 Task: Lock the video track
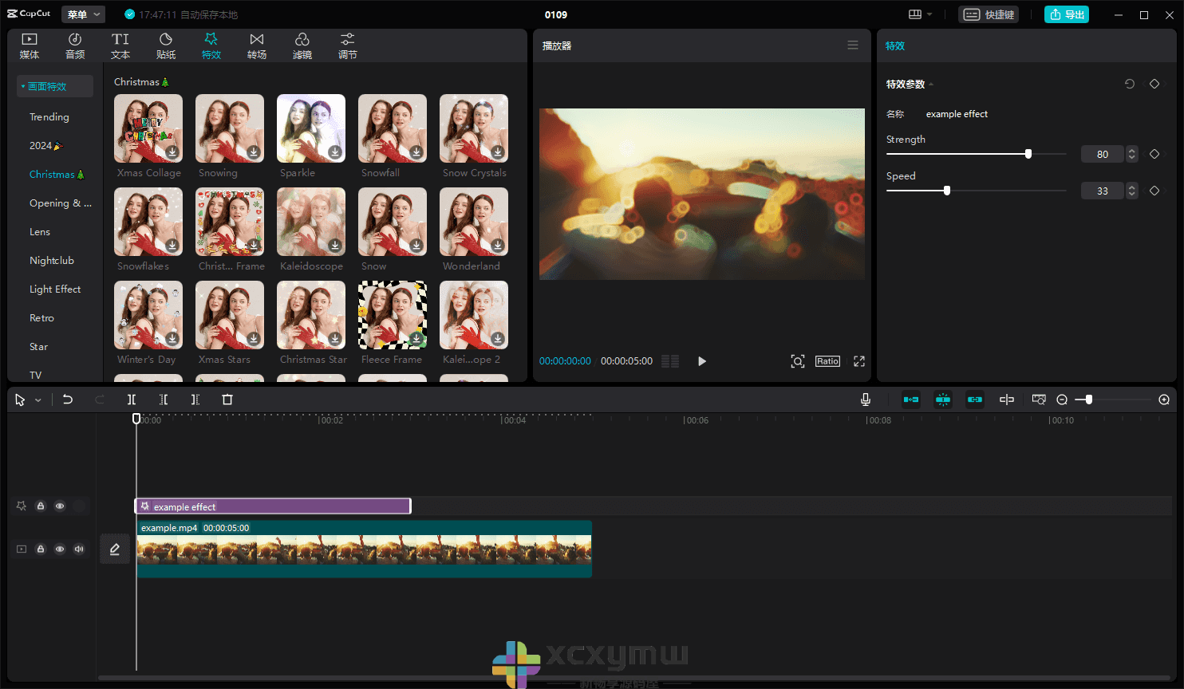pos(41,549)
